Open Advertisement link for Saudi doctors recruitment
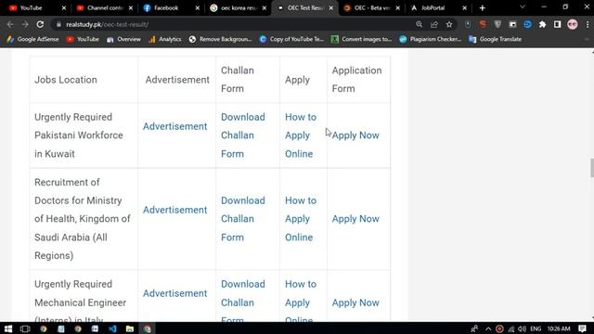This screenshot has height=334, width=594. coord(175,211)
